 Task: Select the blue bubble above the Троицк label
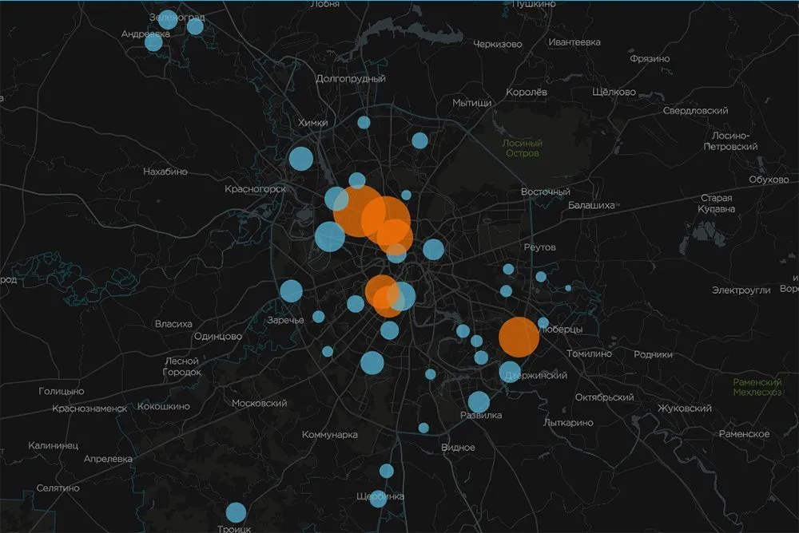pyautogui.click(x=236, y=512)
